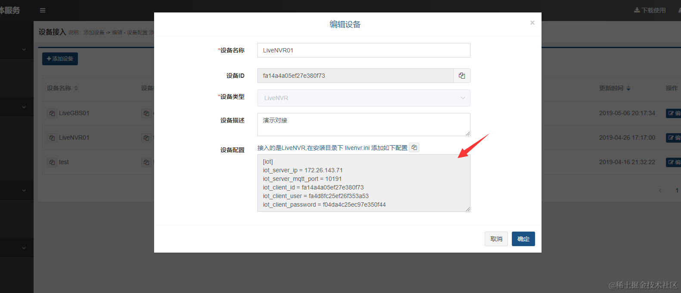Click LiveGBS01 device name cell
The width and height of the screenshot is (681, 293).
[x=74, y=113]
